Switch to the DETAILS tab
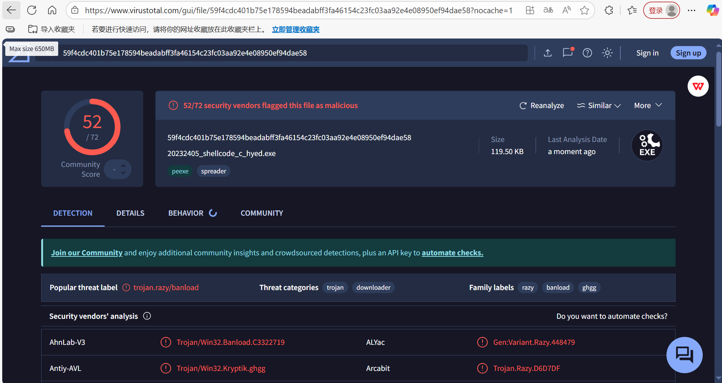The height and width of the screenshot is (383, 722). tap(130, 213)
